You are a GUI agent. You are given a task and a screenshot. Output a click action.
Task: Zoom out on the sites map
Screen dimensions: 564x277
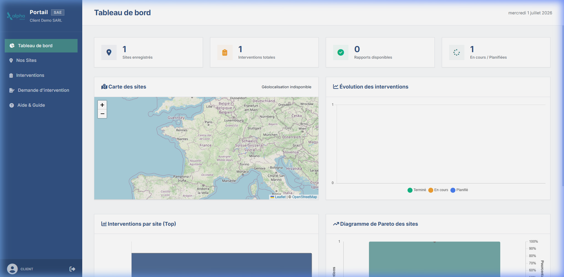pyautogui.click(x=102, y=114)
